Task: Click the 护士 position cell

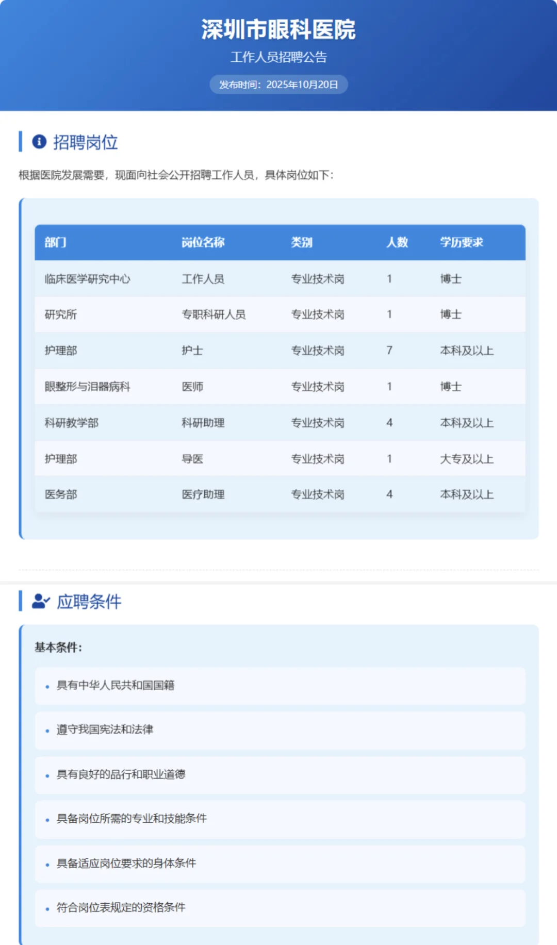Action: coord(192,351)
